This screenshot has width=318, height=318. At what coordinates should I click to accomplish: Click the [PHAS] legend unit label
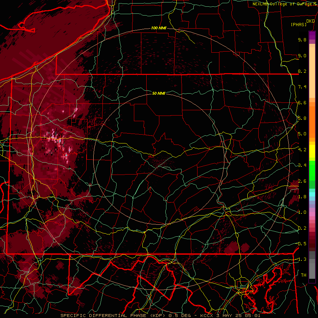pyautogui.click(x=299, y=24)
